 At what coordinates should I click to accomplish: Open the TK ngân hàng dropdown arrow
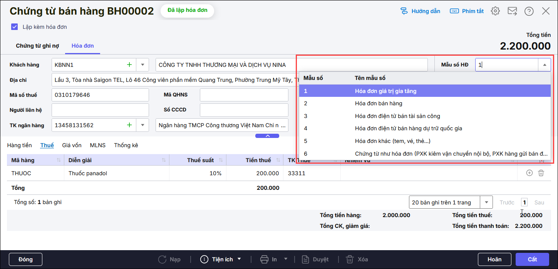pyautogui.click(x=142, y=125)
